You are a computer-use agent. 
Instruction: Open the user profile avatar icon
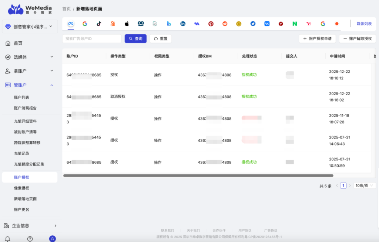coord(53,239)
